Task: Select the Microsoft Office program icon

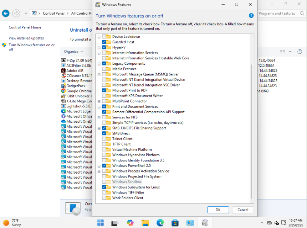Action: point(63,116)
